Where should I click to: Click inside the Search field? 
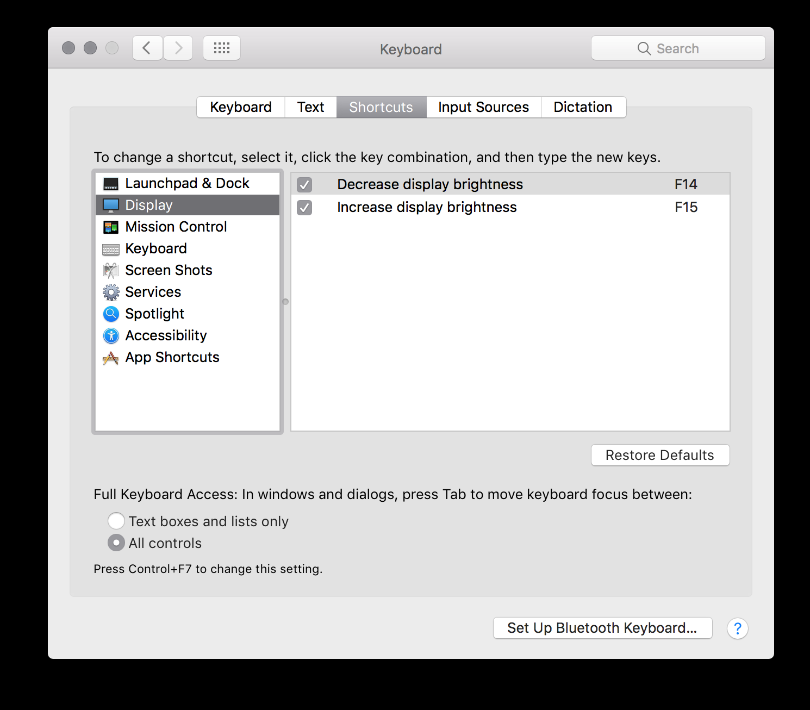pos(678,48)
